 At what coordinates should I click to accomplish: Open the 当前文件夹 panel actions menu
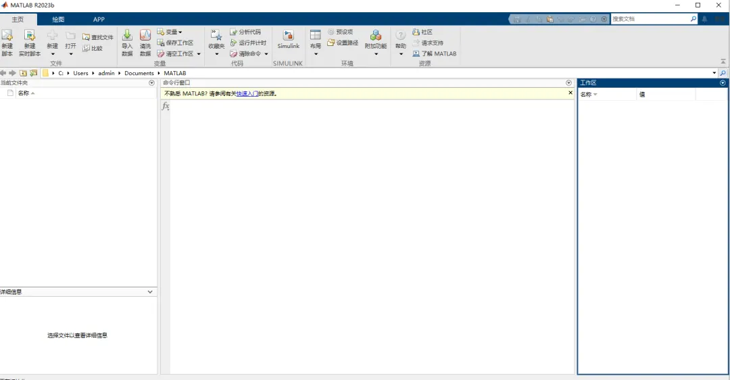(x=151, y=83)
